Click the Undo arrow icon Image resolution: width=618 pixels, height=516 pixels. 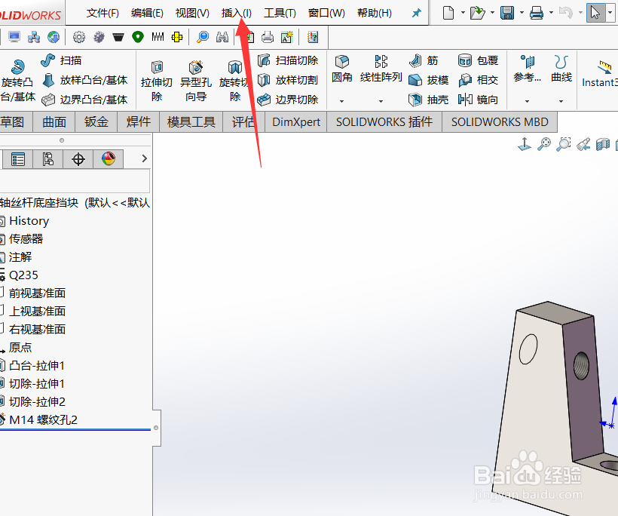pyautogui.click(x=565, y=13)
